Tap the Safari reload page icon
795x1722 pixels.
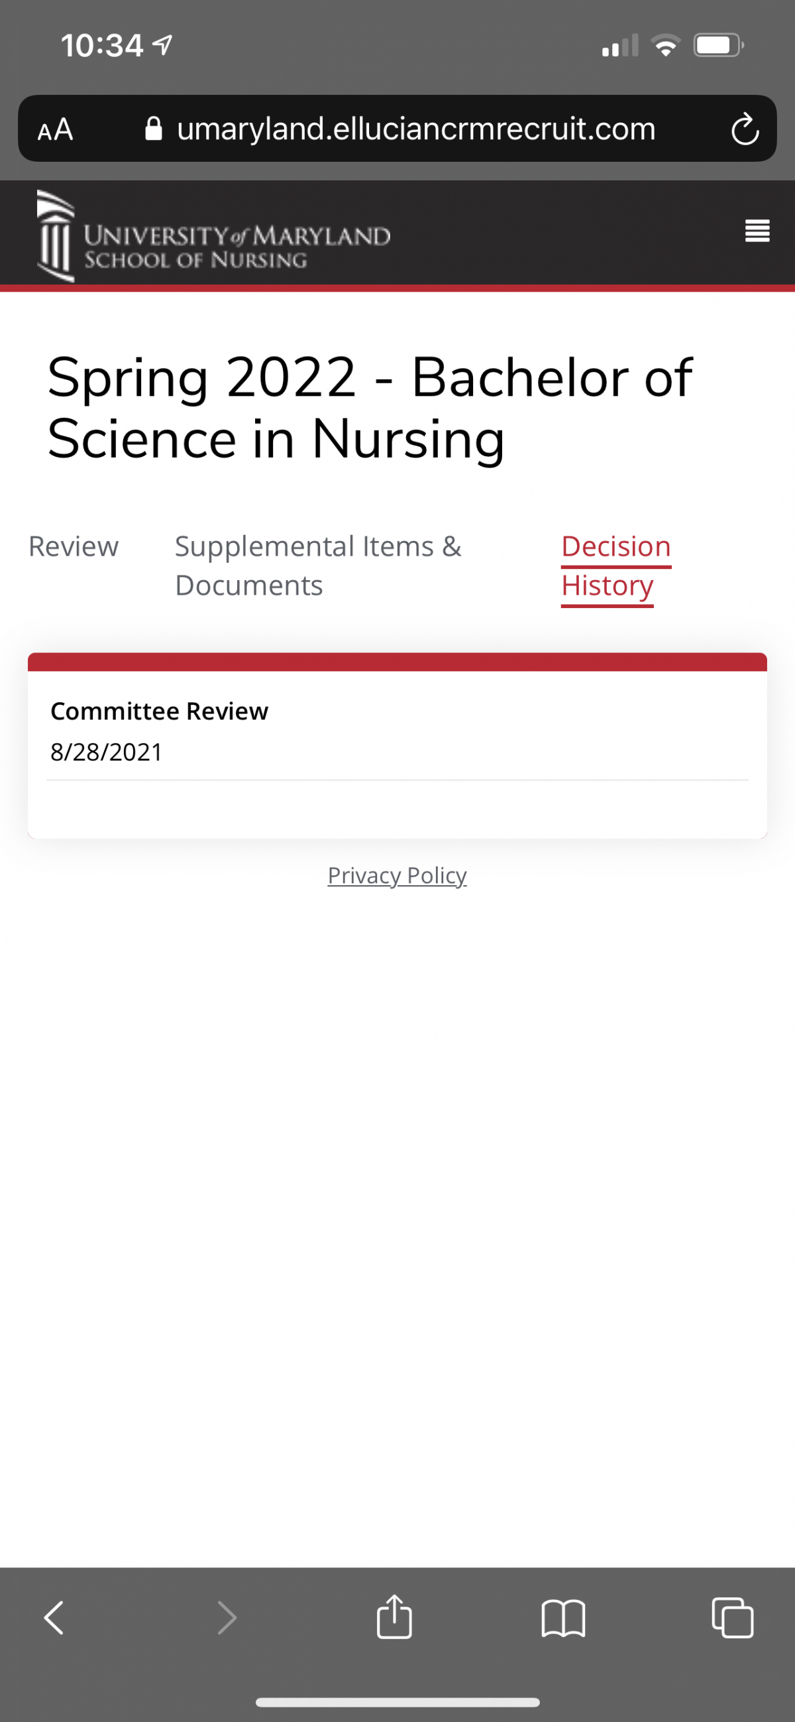click(744, 129)
